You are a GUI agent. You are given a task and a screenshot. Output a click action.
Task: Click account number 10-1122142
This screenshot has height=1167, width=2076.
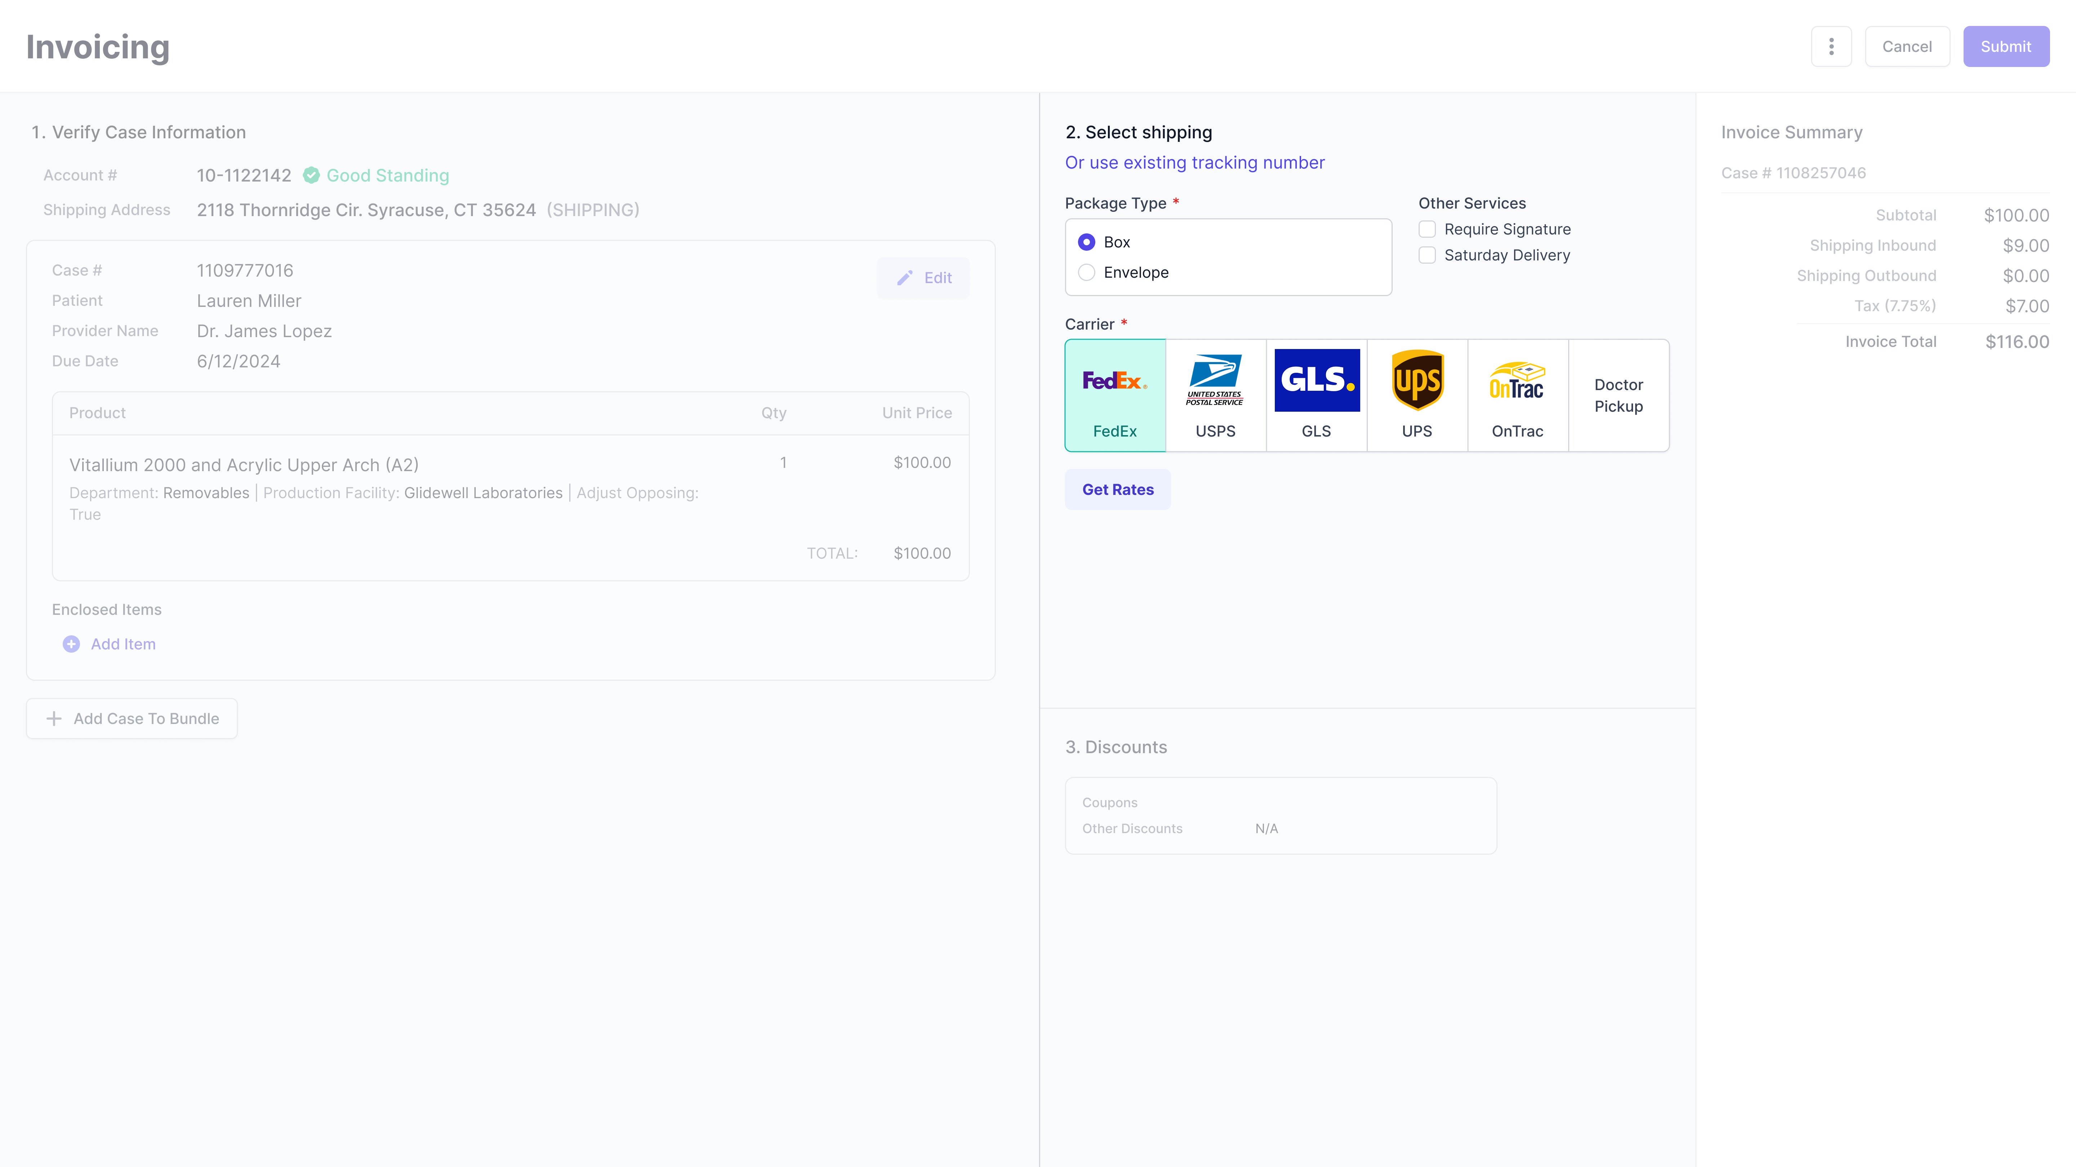point(244,175)
